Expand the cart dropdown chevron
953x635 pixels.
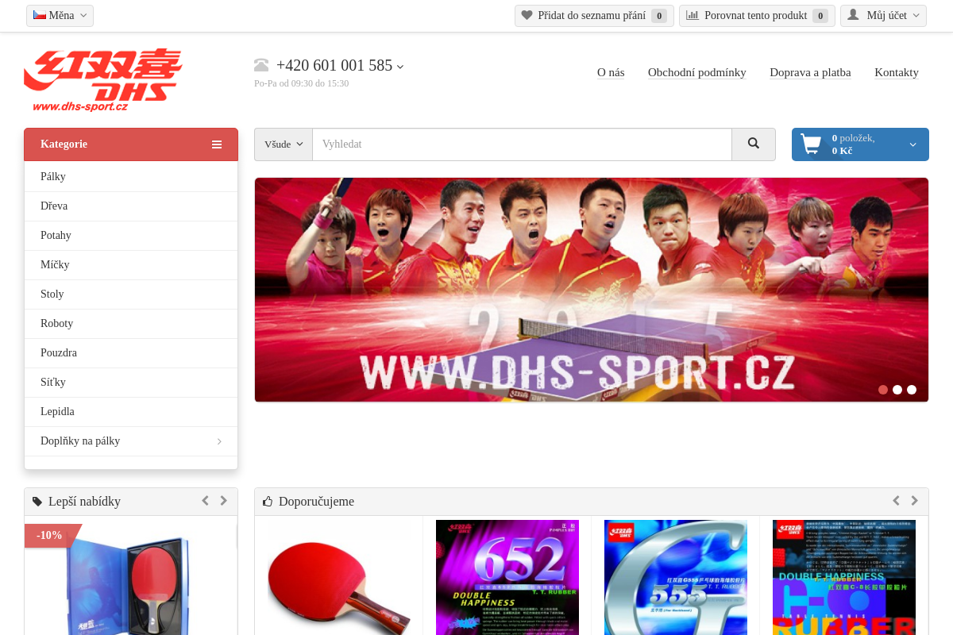(x=913, y=144)
